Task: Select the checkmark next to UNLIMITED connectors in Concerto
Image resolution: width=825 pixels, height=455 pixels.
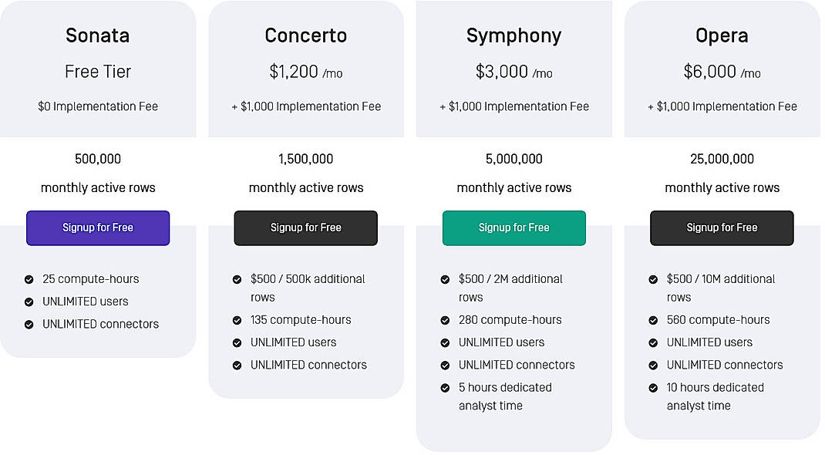Action: 236,365
